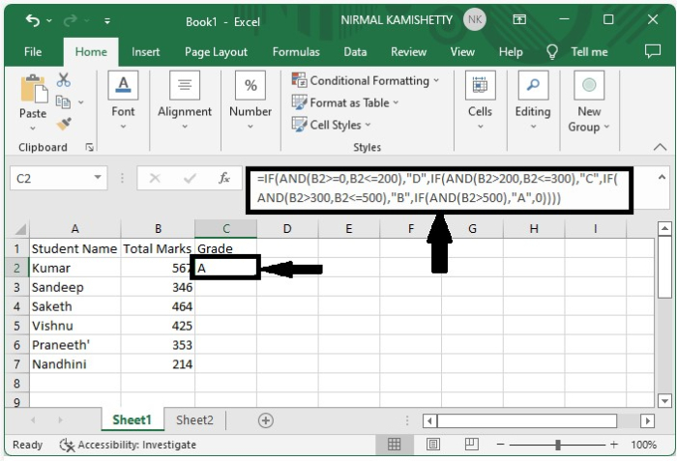Click the Cut scissors icon
Viewport: 677px width, 461px height.
[x=64, y=80]
